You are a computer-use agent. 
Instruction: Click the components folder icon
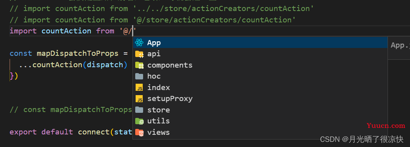click(x=140, y=65)
